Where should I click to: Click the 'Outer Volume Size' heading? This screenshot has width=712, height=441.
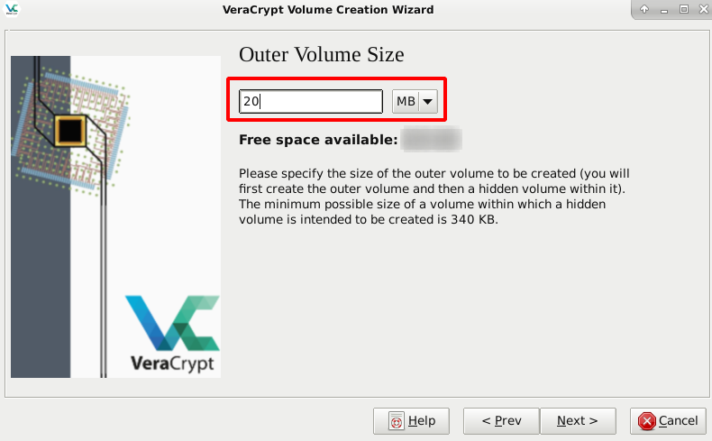point(322,54)
